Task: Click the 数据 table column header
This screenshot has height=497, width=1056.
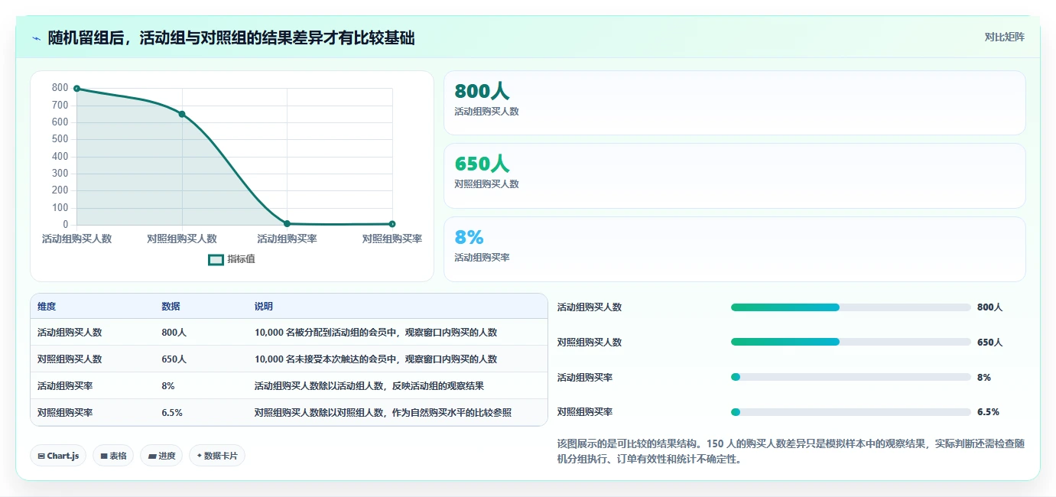Action: point(171,307)
